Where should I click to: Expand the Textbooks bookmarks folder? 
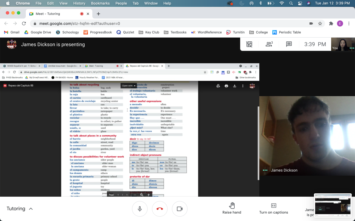click(175, 32)
